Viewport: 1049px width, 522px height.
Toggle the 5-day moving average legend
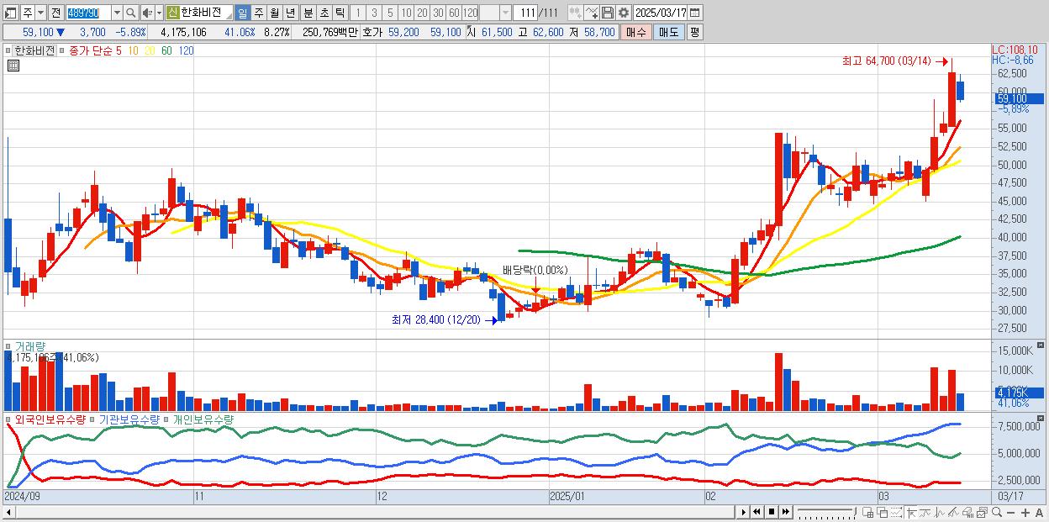click(119, 50)
